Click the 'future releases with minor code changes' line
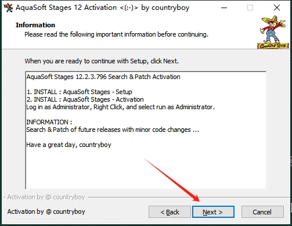The width and height of the screenshot is (292, 226). point(113,130)
